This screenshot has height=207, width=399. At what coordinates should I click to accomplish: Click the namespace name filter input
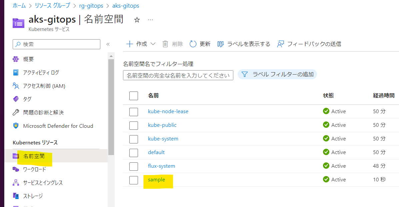[178, 75]
